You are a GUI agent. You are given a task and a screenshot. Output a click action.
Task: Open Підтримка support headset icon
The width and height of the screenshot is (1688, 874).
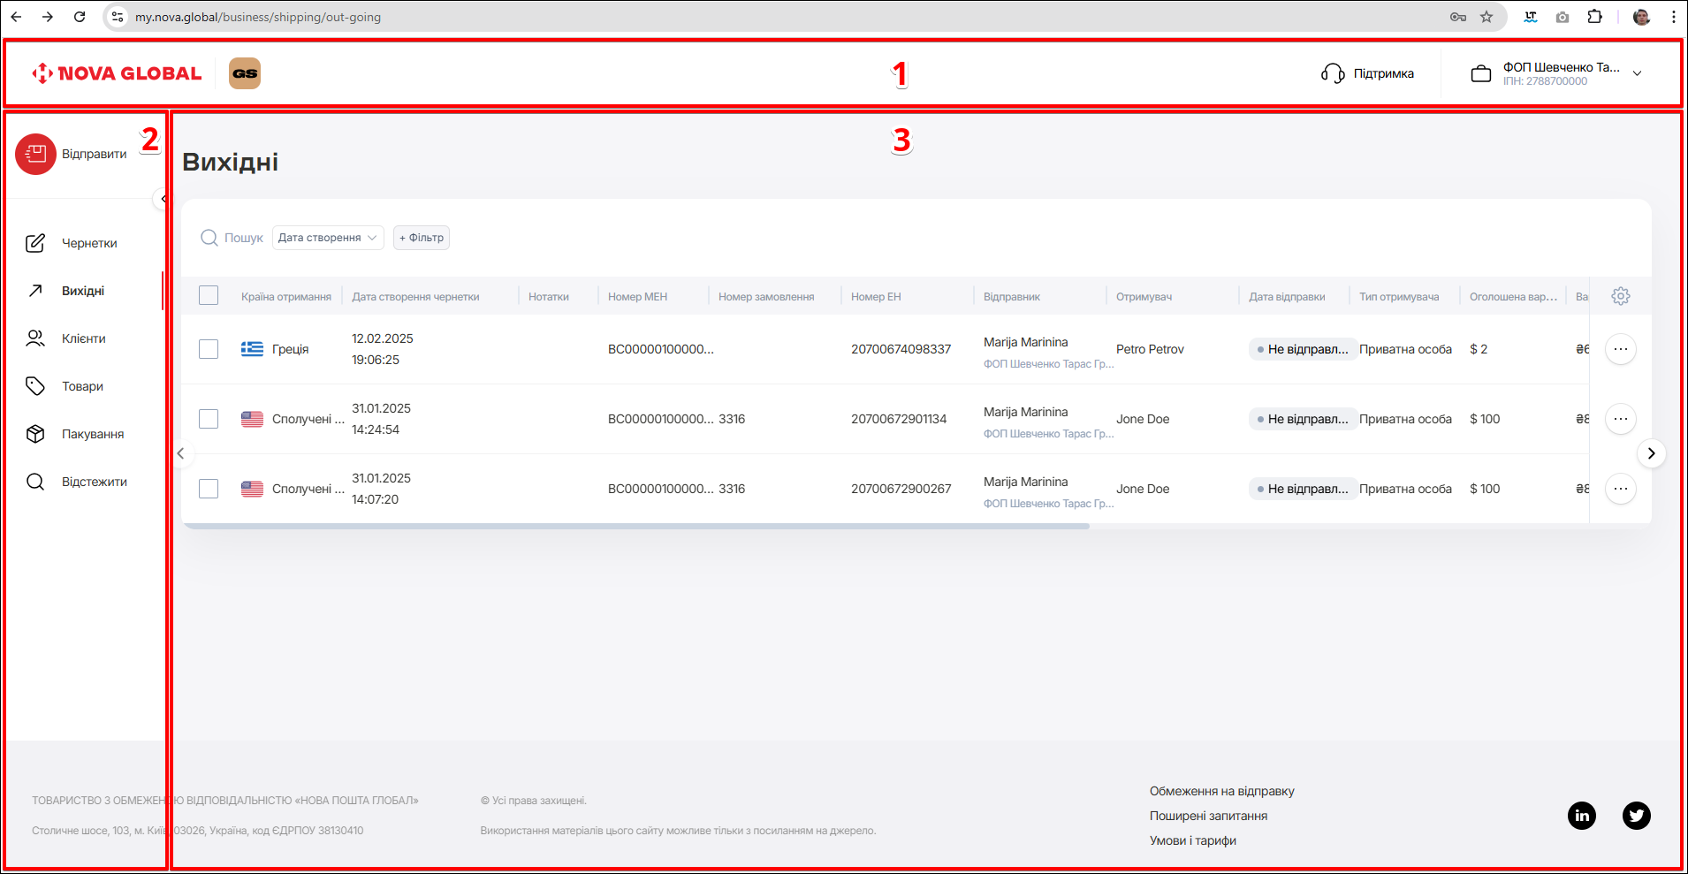click(x=1332, y=73)
